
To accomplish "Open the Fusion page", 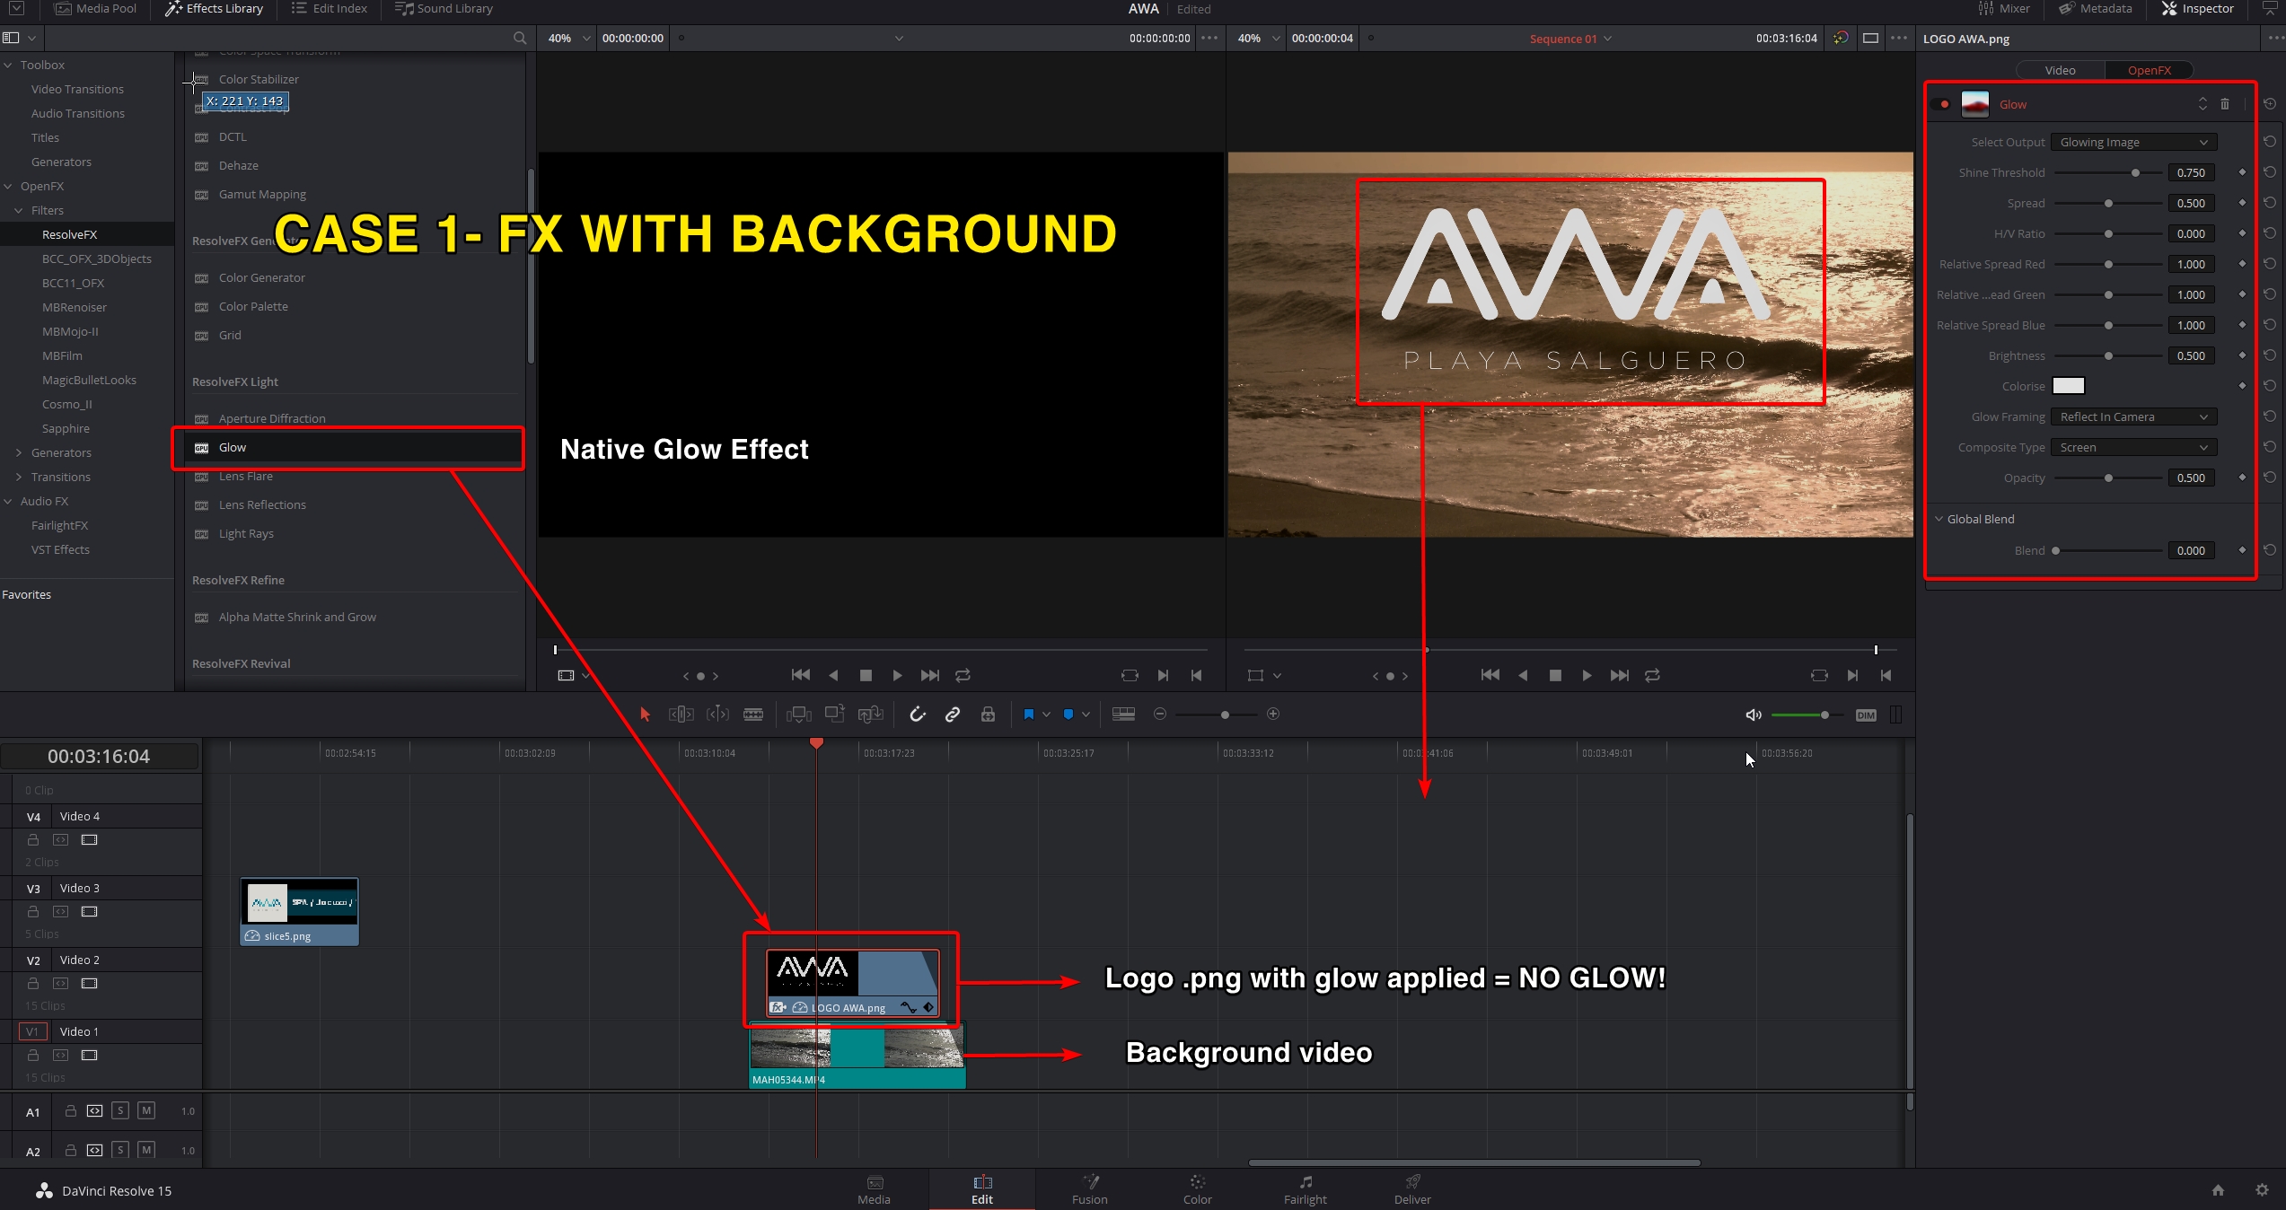I will pyautogui.click(x=1089, y=1189).
